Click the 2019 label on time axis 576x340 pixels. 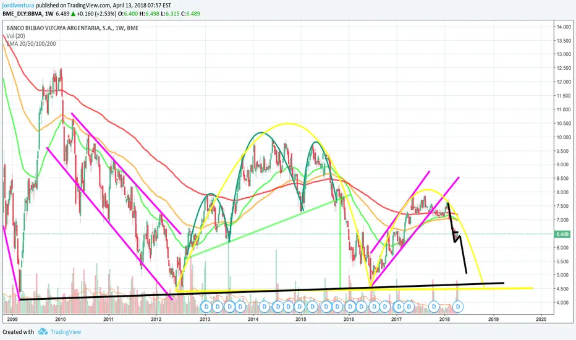[493, 320]
